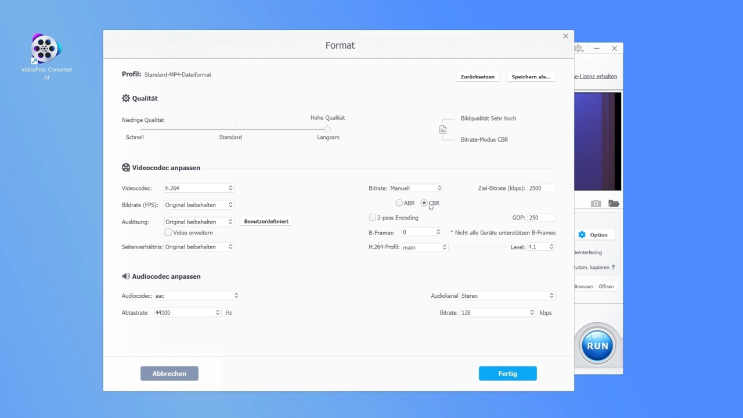Click the video preview thumbnail in the background window
The image size is (743, 418).
tap(598, 142)
